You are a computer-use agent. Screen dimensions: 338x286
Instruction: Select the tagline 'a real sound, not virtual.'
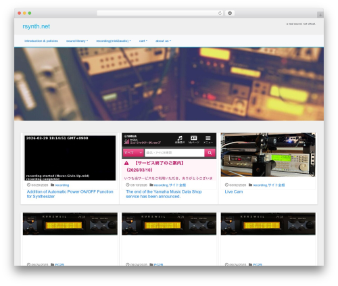click(301, 24)
